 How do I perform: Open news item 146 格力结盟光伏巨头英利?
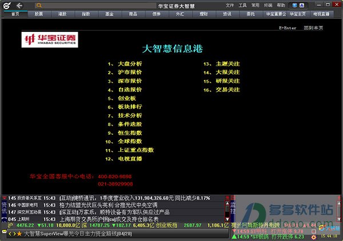click(116, 205)
